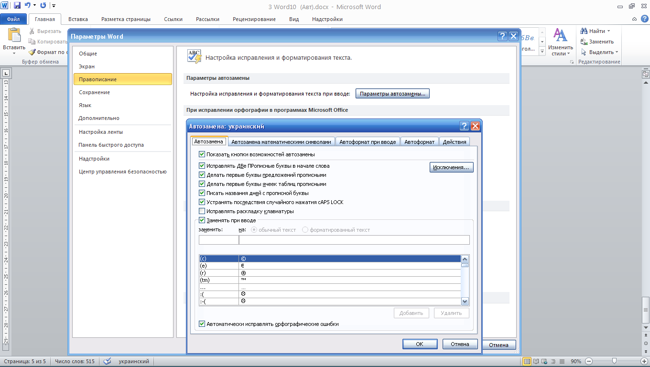This screenshot has height=367, width=650.
Task: Expand the Вставить paste options arrow
Action: 14,54
